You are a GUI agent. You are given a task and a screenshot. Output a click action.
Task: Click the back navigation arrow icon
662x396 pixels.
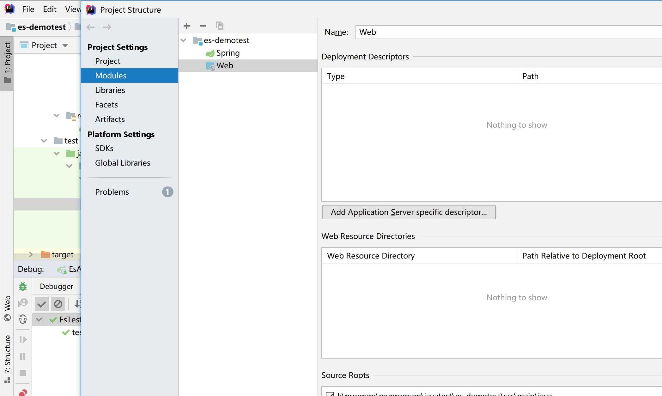coord(91,27)
